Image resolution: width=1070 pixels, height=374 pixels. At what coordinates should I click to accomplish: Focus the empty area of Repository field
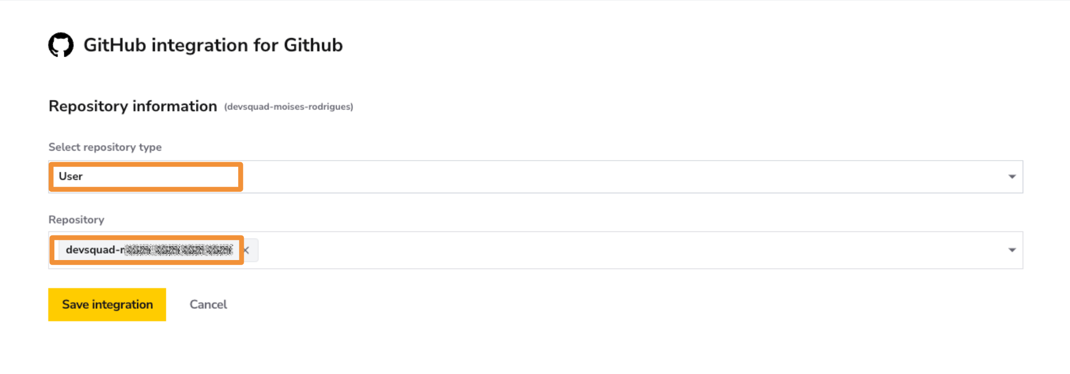628,250
